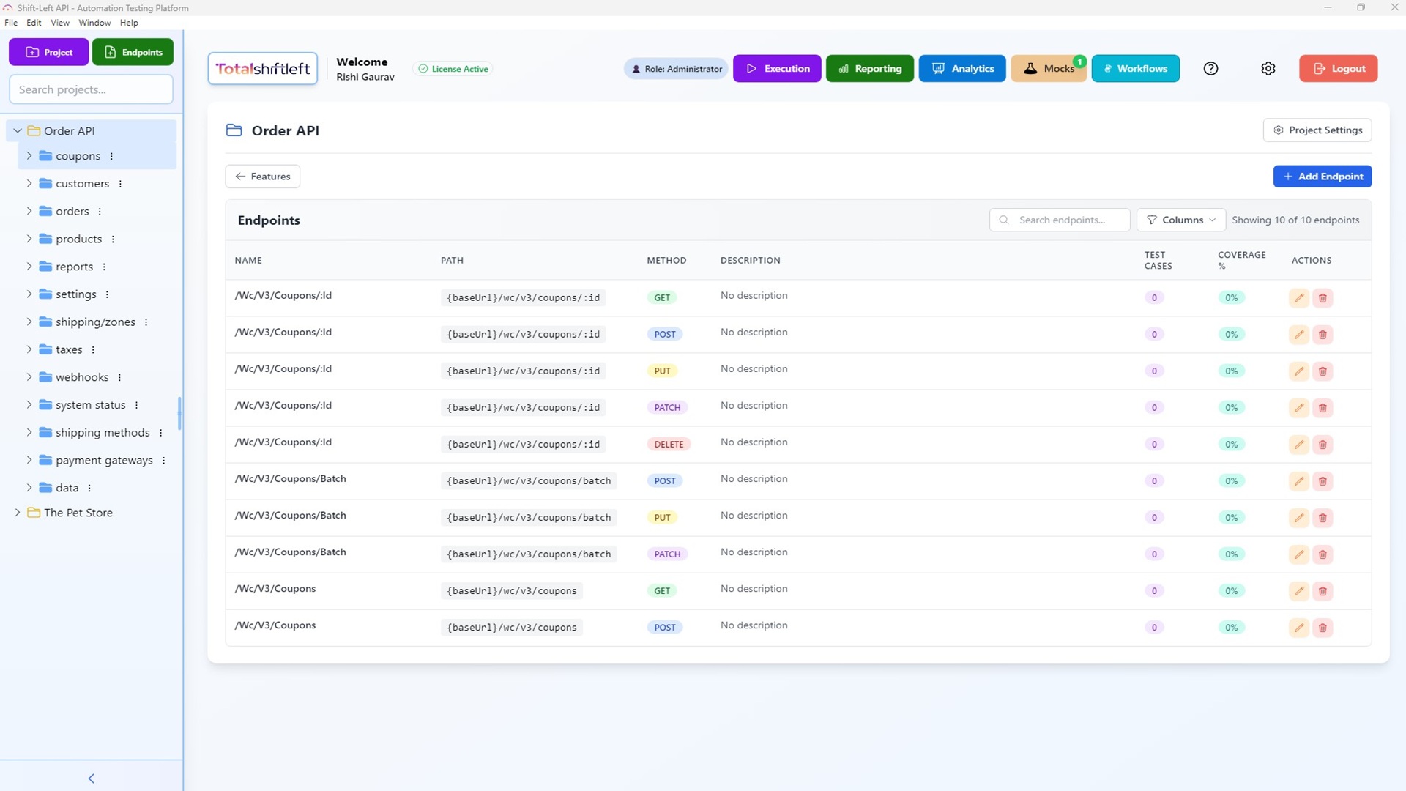The width and height of the screenshot is (1406, 791).
Task: Click the Add Endpoint button
Action: pyautogui.click(x=1323, y=176)
